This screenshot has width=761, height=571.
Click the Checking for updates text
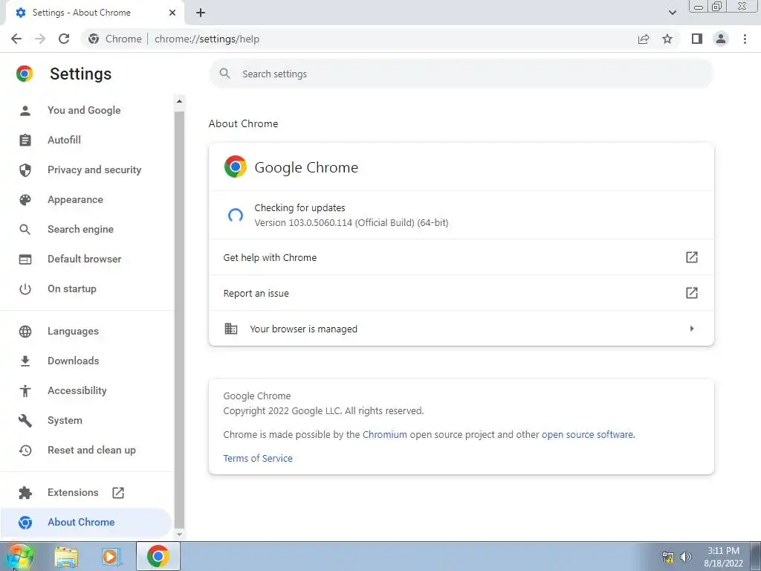pyautogui.click(x=300, y=208)
